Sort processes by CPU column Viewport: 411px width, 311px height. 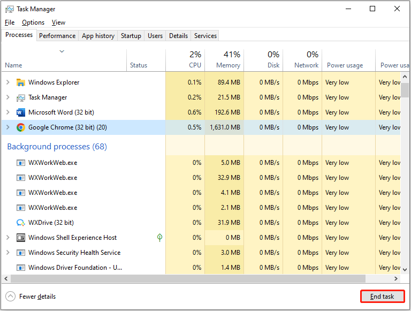tap(185, 60)
